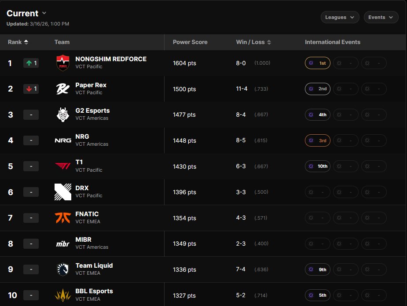Click the 1448 pts power score
Viewport: 407px width, 306px height.
184,140
